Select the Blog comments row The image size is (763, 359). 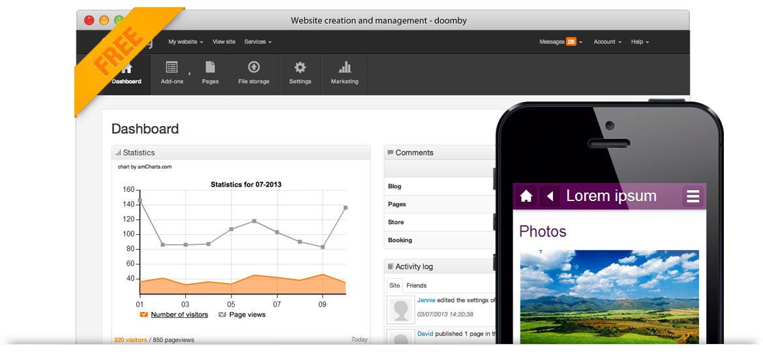click(x=440, y=186)
